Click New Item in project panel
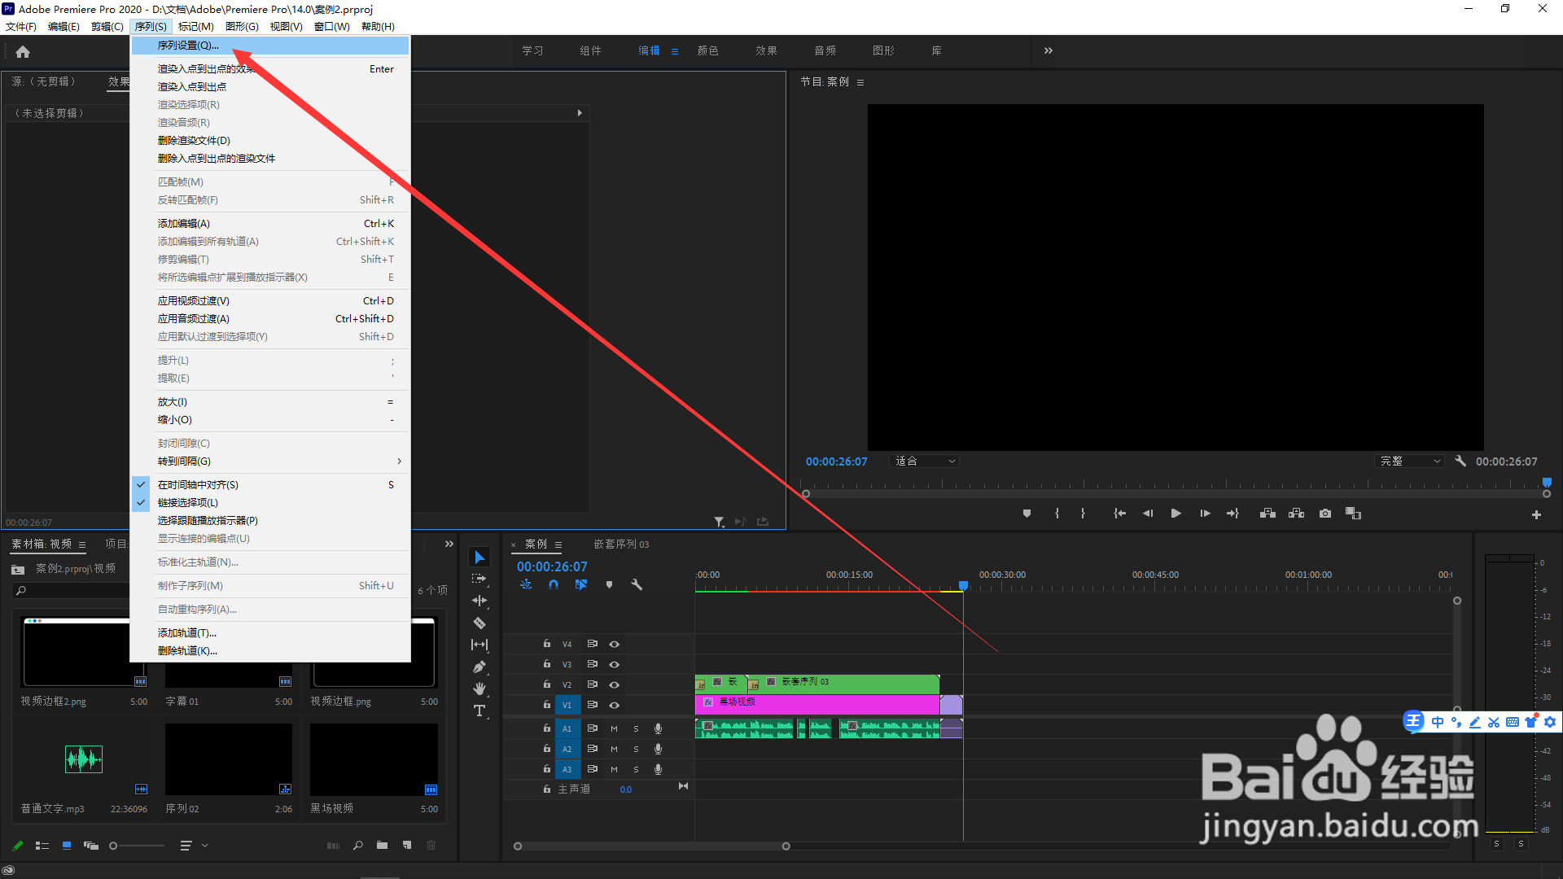The height and width of the screenshot is (879, 1563). point(407,846)
